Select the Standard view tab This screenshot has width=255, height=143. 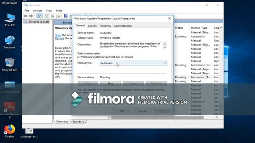point(78,122)
